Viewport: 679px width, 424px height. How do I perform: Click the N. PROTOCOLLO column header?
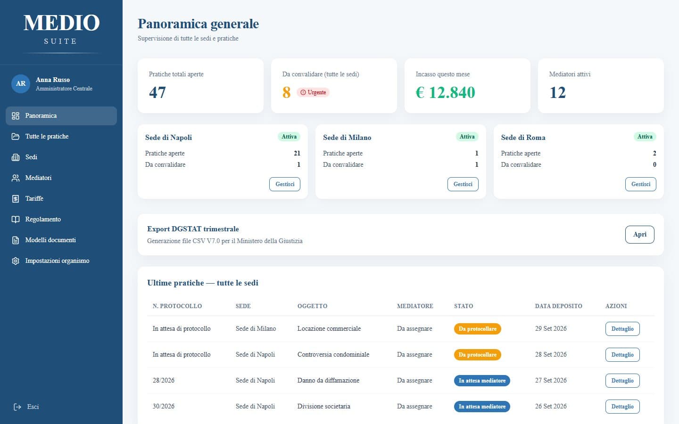pyautogui.click(x=177, y=306)
